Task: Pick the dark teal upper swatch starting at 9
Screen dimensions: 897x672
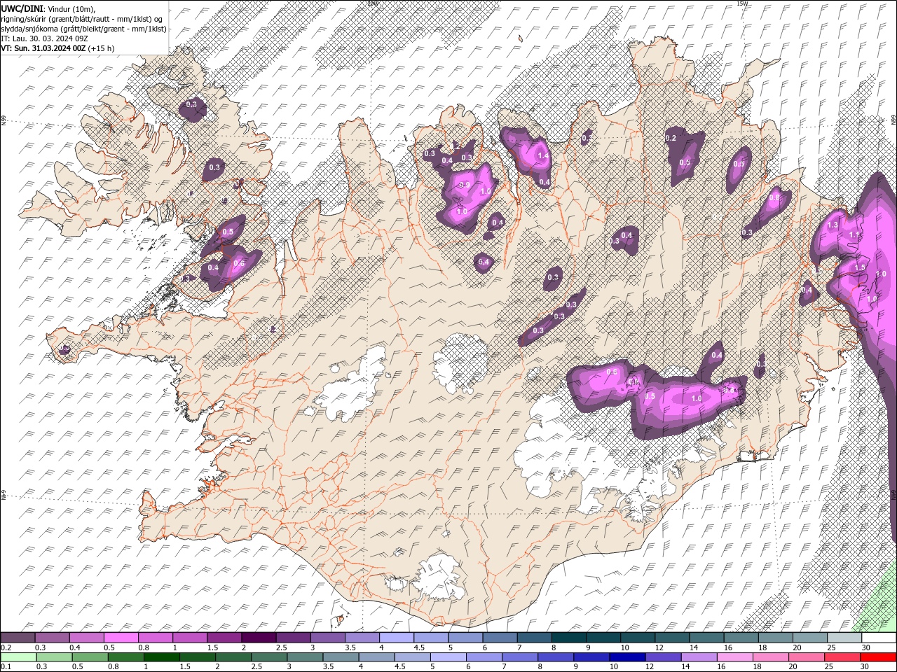Action: [602, 638]
